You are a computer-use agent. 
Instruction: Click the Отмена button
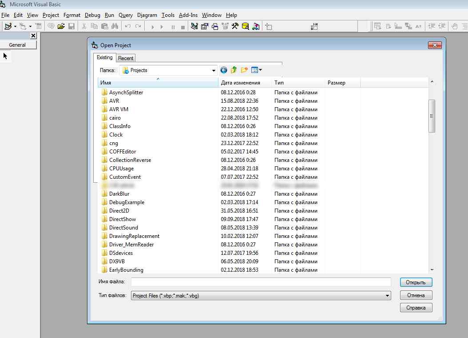coord(416,295)
